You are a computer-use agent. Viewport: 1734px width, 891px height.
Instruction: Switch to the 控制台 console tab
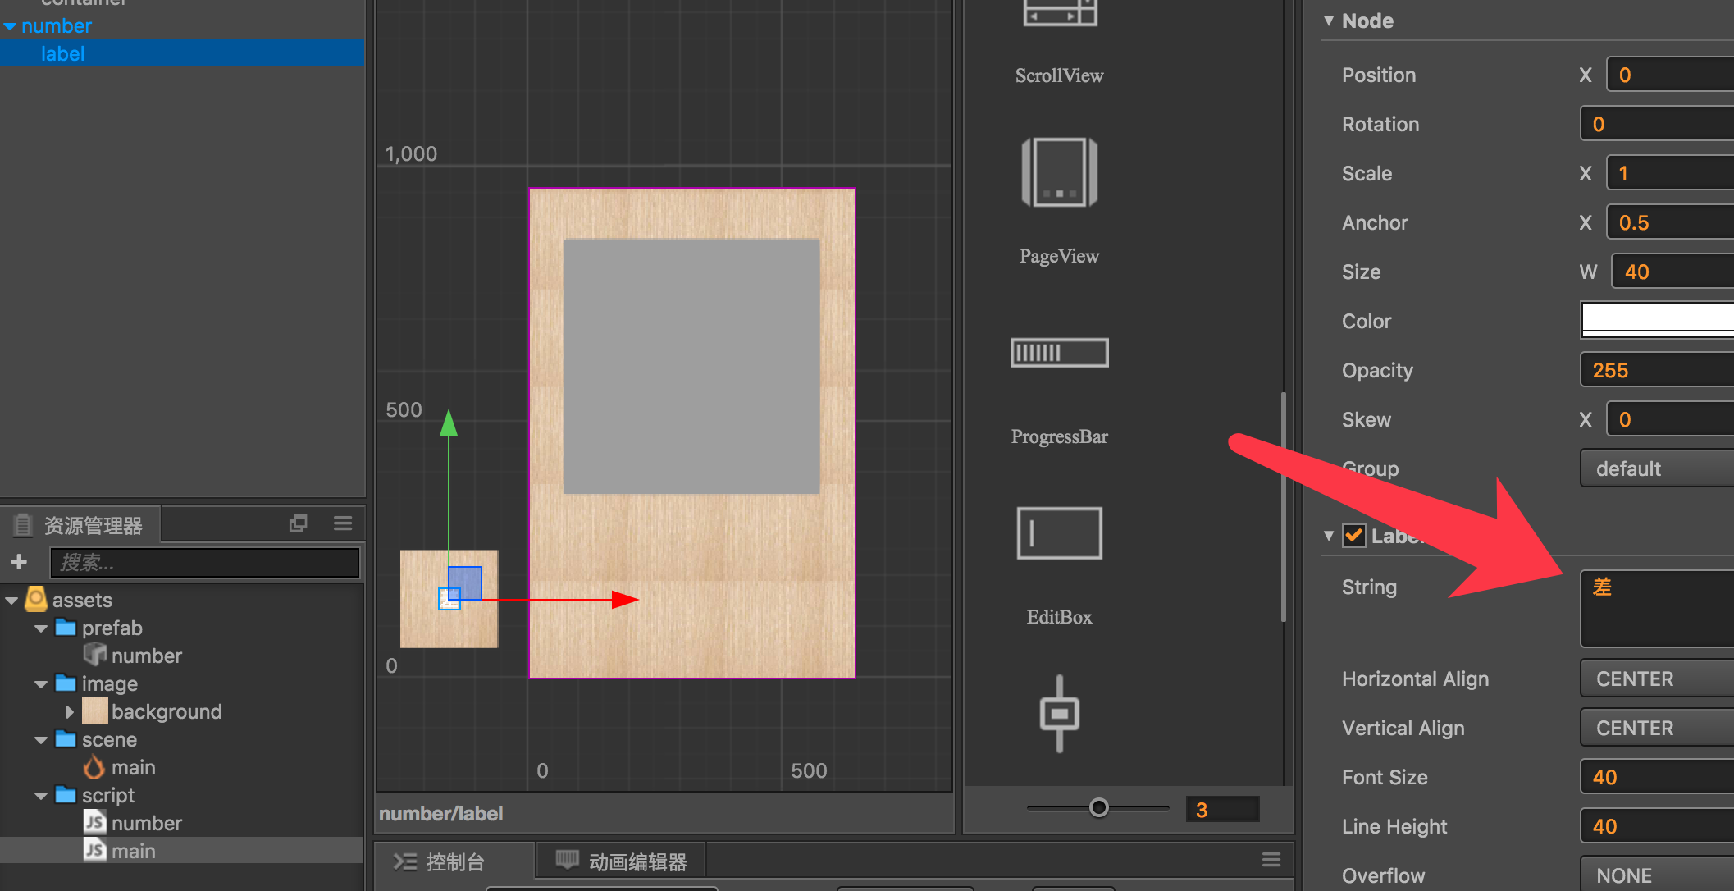point(454,861)
